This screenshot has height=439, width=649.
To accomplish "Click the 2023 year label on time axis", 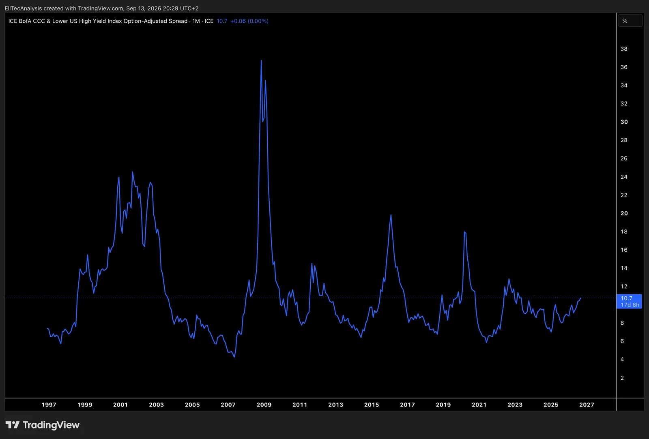I will click(x=515, y=405).
